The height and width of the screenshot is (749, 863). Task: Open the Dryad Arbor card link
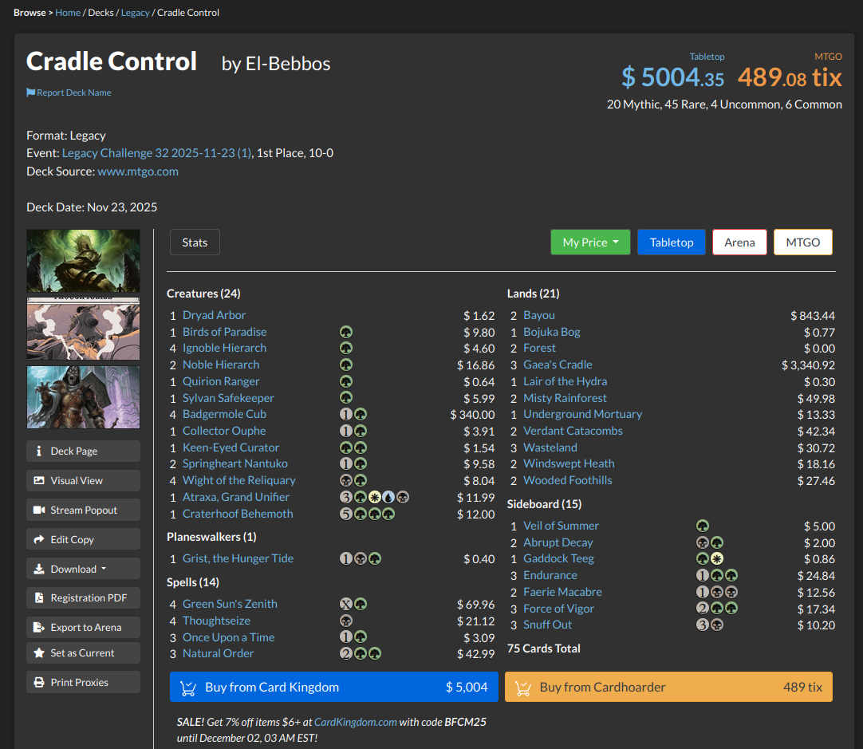[214, 315]
